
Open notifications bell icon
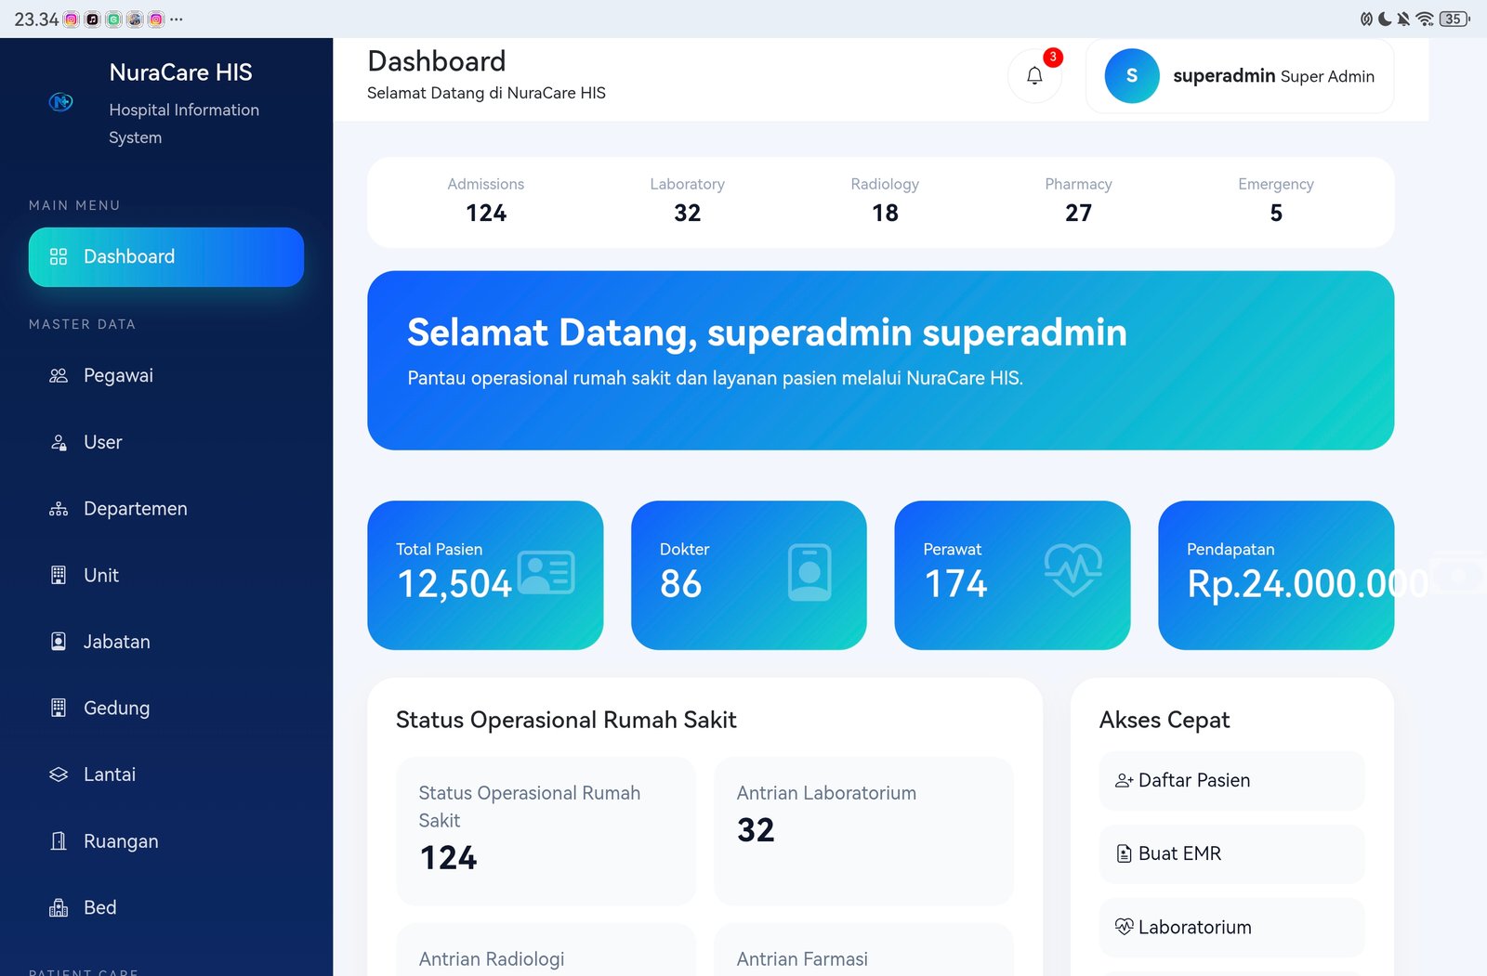[1034, 76]
